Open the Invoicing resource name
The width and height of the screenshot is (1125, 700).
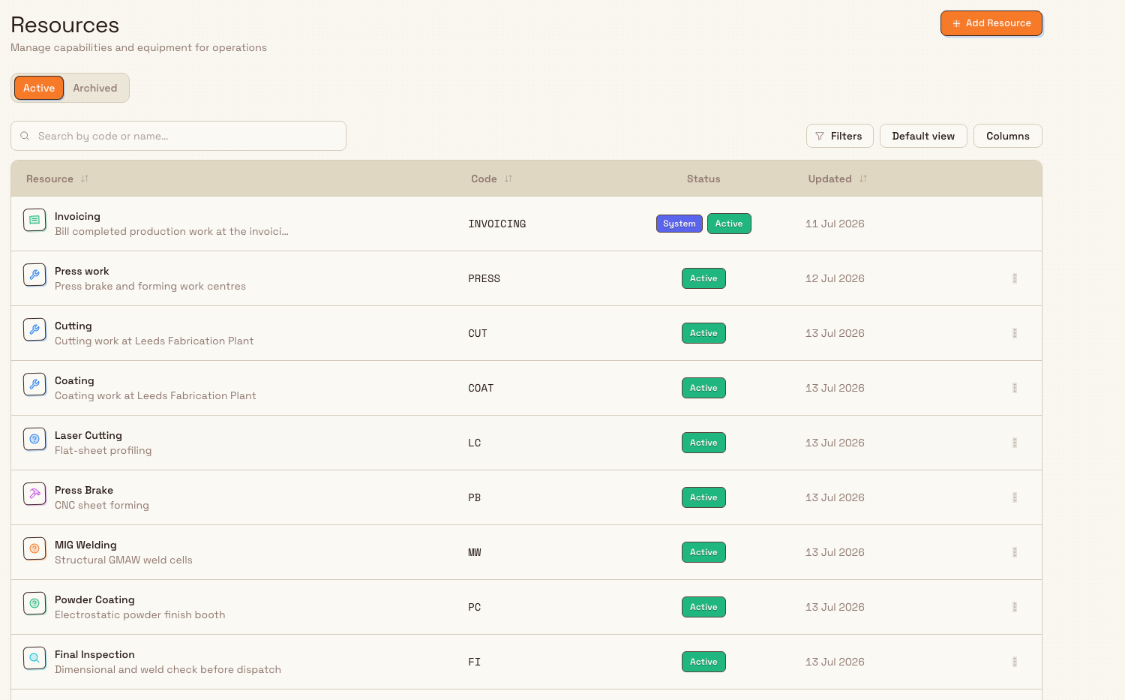click(x=77, y=216)
